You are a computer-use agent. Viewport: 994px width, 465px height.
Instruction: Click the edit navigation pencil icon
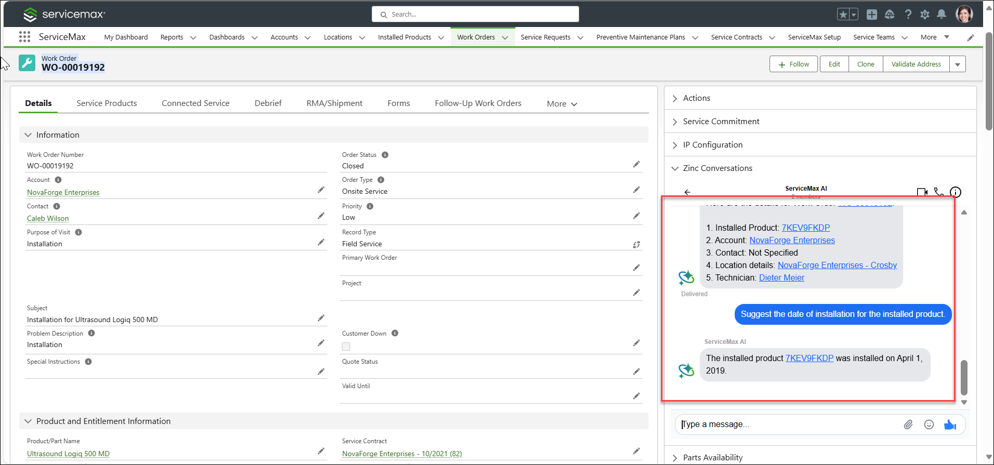[x=971, y=37]
